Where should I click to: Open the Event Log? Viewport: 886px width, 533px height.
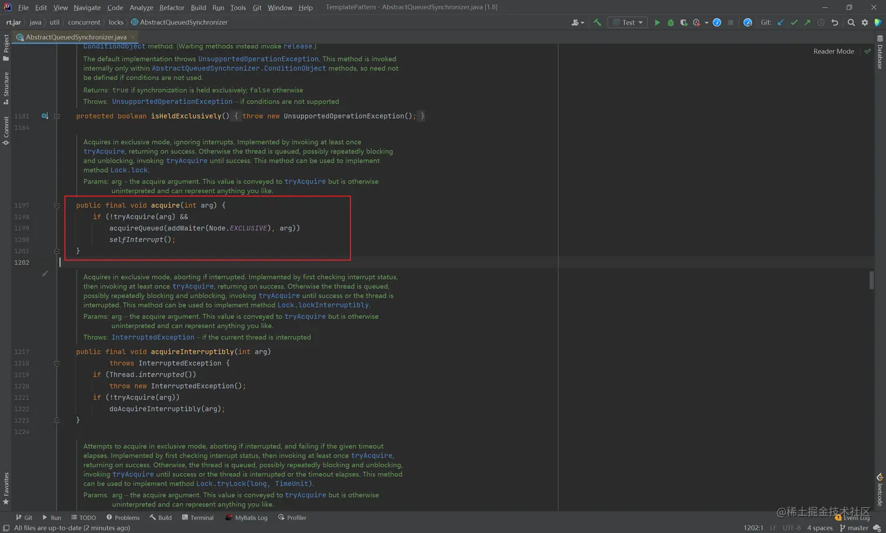pos(853,518)
